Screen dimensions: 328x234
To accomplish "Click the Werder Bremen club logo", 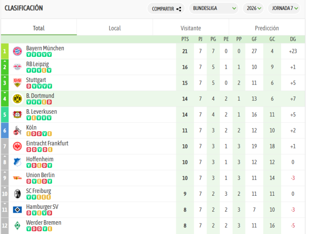I will (x=17, y=225).
